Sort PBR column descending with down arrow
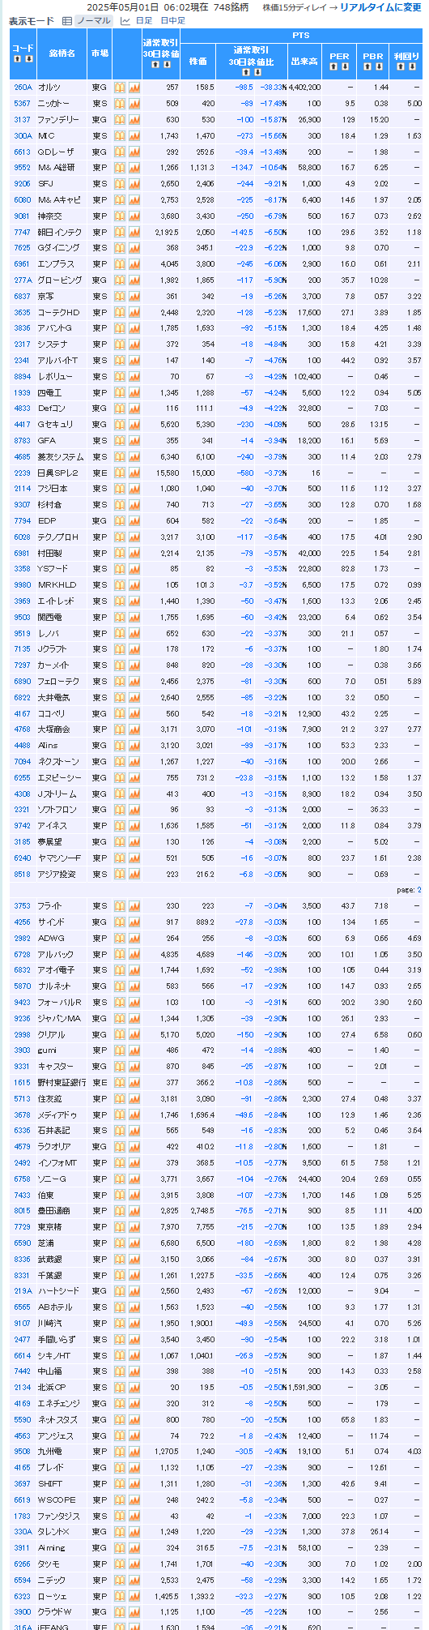Image resolution: width=429 pixels, height=1630 pixels. [379, 67]
